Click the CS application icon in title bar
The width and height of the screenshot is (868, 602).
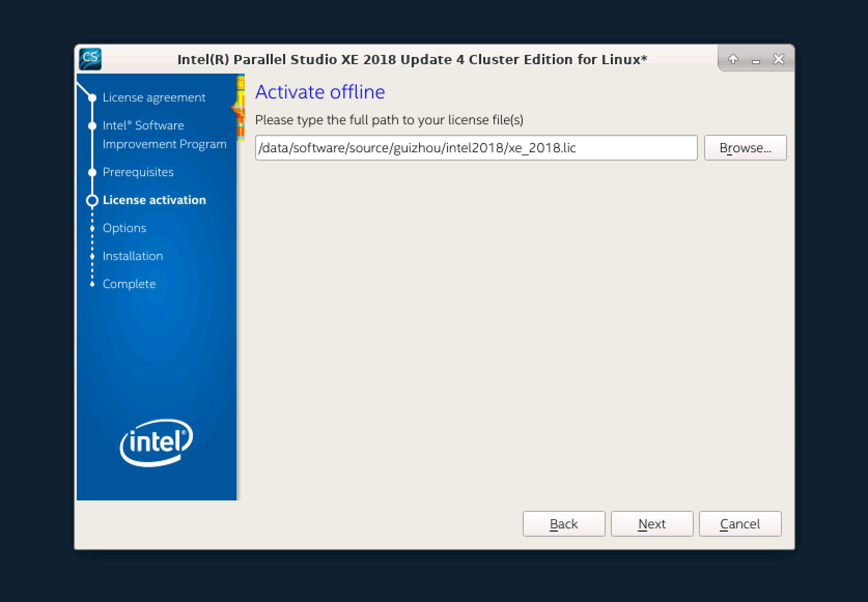tap(90, 59)
